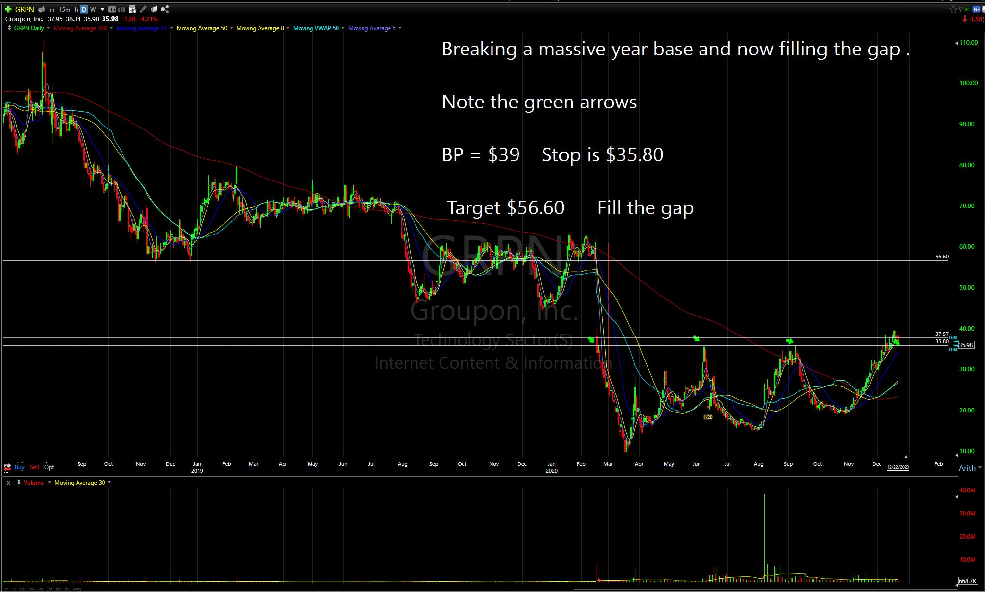Click the 12/22/2020 date label
This screenshot has width=985, height=592.
(898, 467)
